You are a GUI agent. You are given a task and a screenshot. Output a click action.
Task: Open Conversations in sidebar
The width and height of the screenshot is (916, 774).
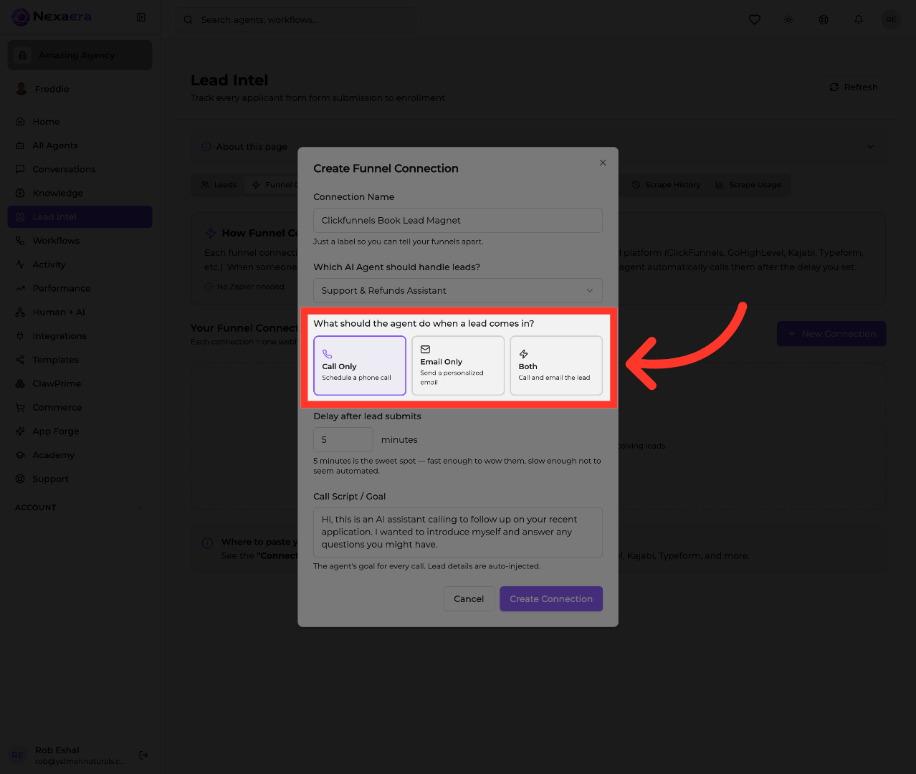(80, 169)
